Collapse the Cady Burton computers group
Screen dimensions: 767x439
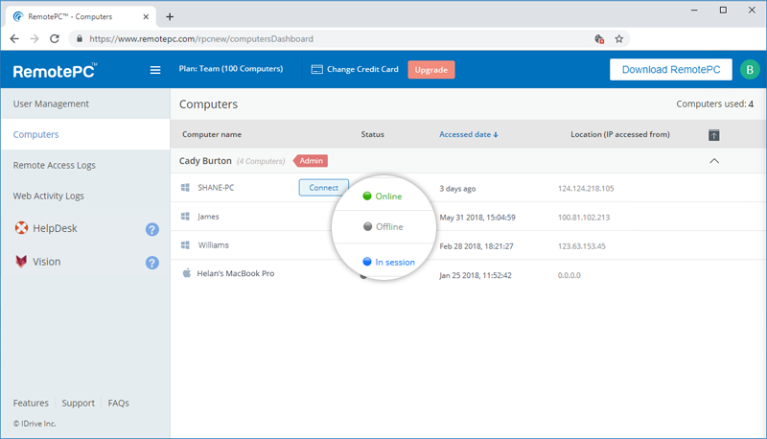point(714,161)
